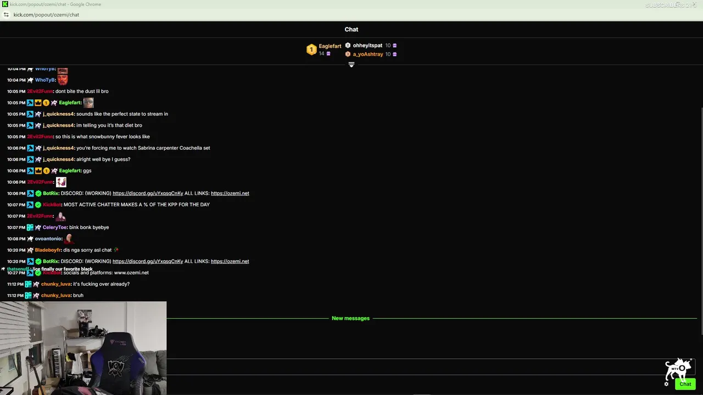The image size is (703, 395).
Task: Open the discord.gg link in the 10:20 PM BotRix message
Action: point(148,261)
